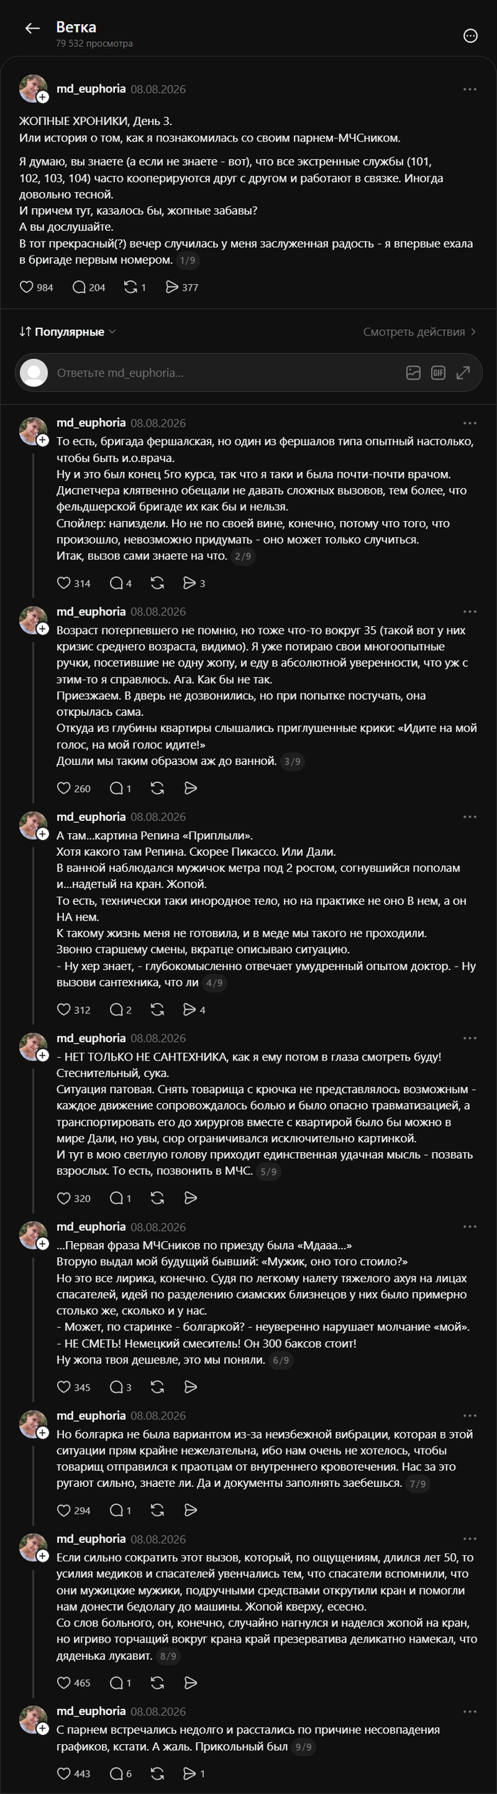View the 6 replies on the 9/9 post
This screenshot has width=497, height=1794.
coord(121,1773)
